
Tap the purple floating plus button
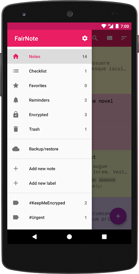click(118, 216)
